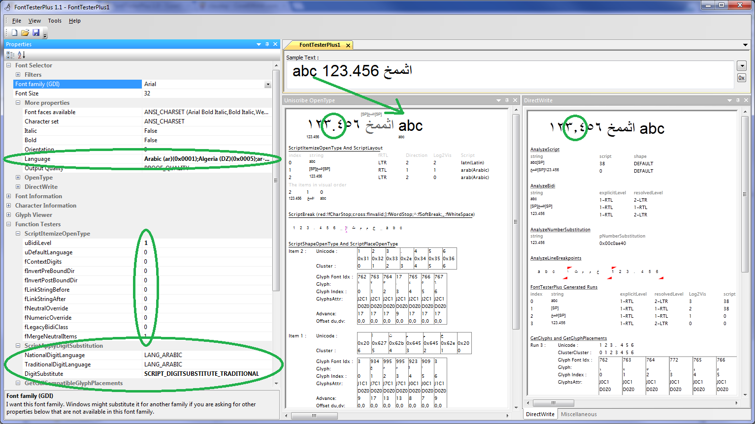
Task: Open the Tools menu
Action: (x=55, y=21)
